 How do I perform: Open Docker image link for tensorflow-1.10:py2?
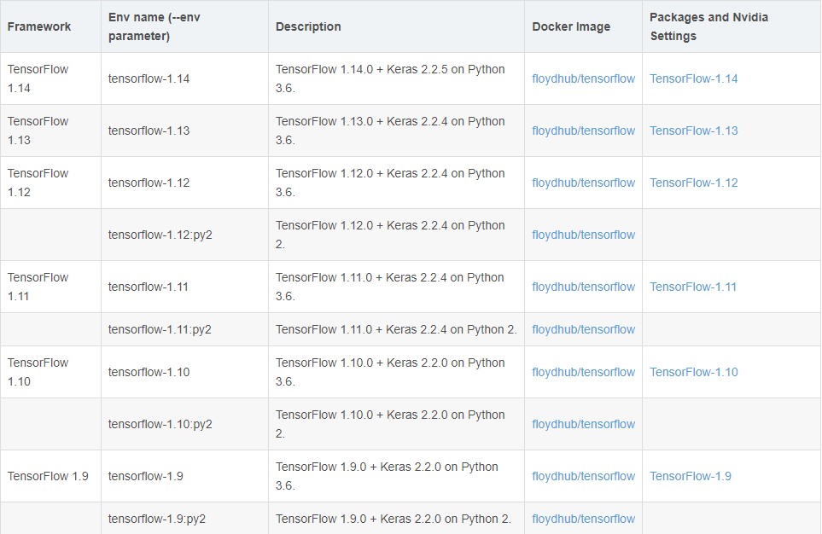click(583, 424)
